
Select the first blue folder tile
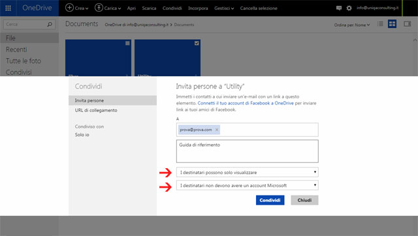pos(98,58)
